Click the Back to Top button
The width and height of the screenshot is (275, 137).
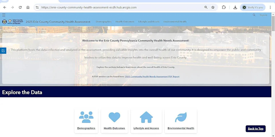256,129
